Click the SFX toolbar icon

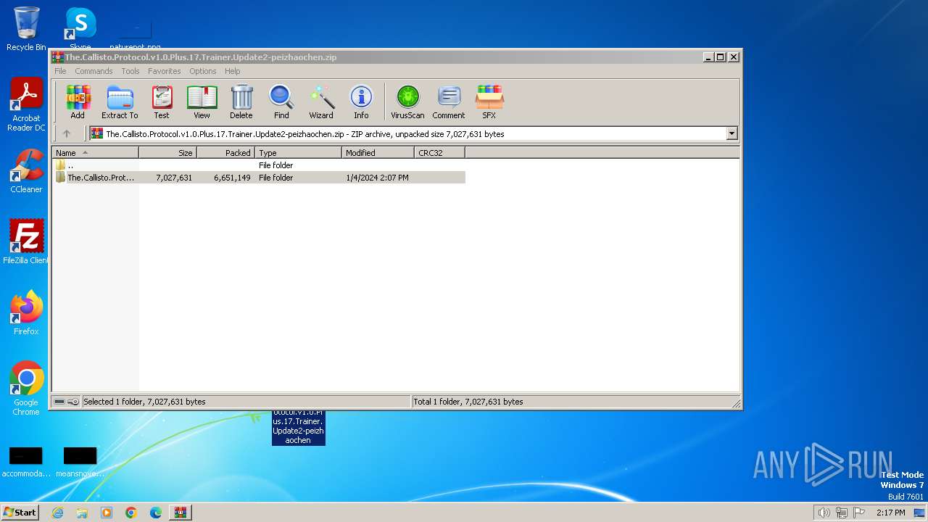point(489,101)
